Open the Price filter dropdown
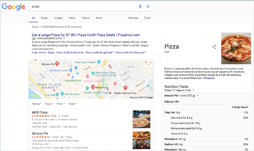The image size is (254, 151). pos(61,104)
